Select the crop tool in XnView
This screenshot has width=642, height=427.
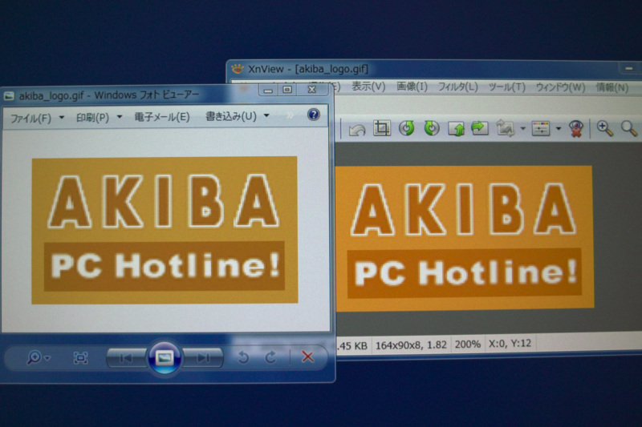click(382, 128)
